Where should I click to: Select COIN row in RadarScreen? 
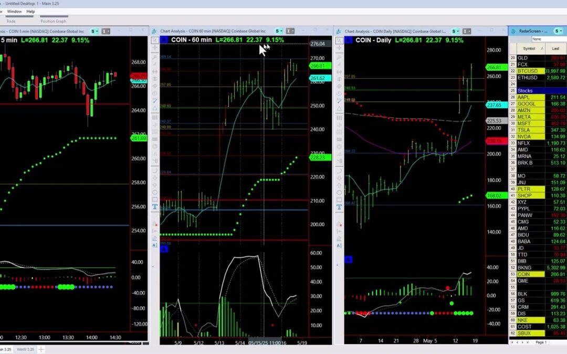538,274
